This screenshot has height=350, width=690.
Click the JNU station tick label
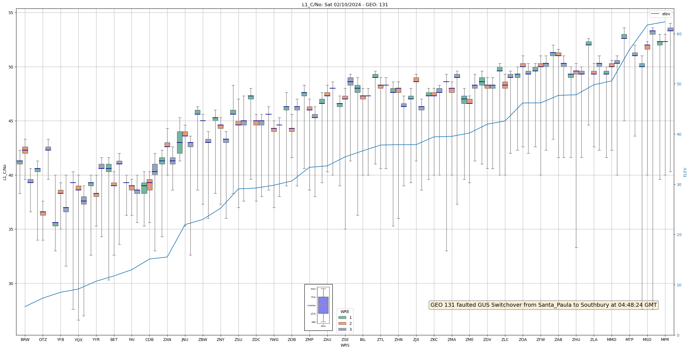coord(185,340)
